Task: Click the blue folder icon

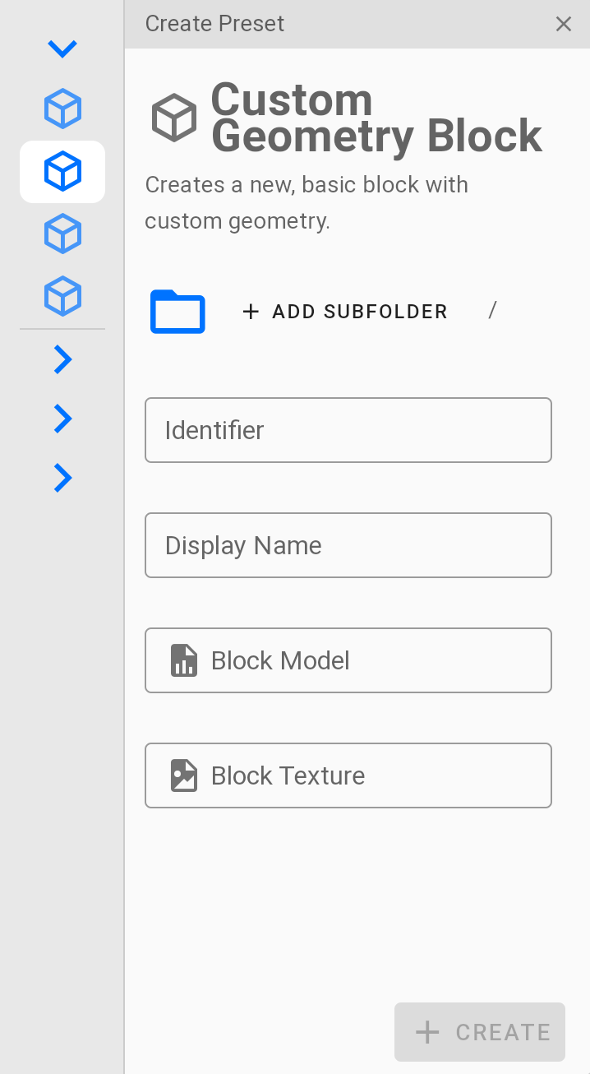Action: [x=177, y=312]
